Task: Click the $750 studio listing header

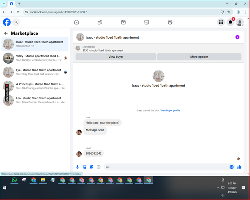Action: point(103,50)
